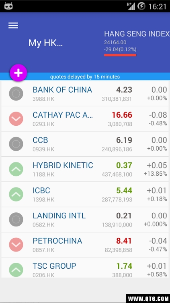Screen dimensions: 170x303
Task: Select the HANG SENG INDEX header item
Action: tap(137, 34)
